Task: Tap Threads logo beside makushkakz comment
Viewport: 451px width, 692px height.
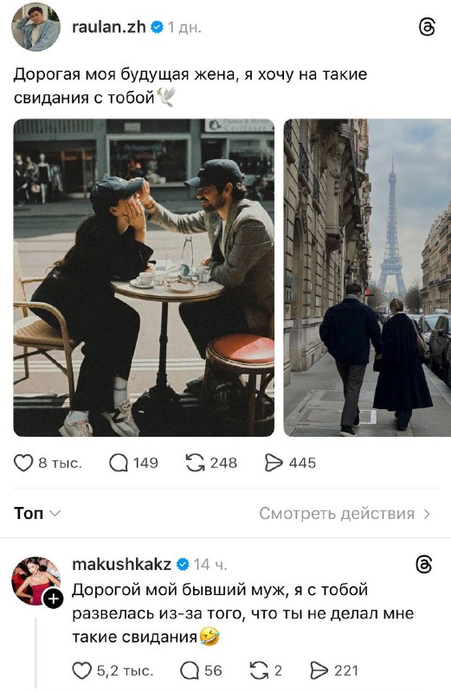Action: point(424,565)
